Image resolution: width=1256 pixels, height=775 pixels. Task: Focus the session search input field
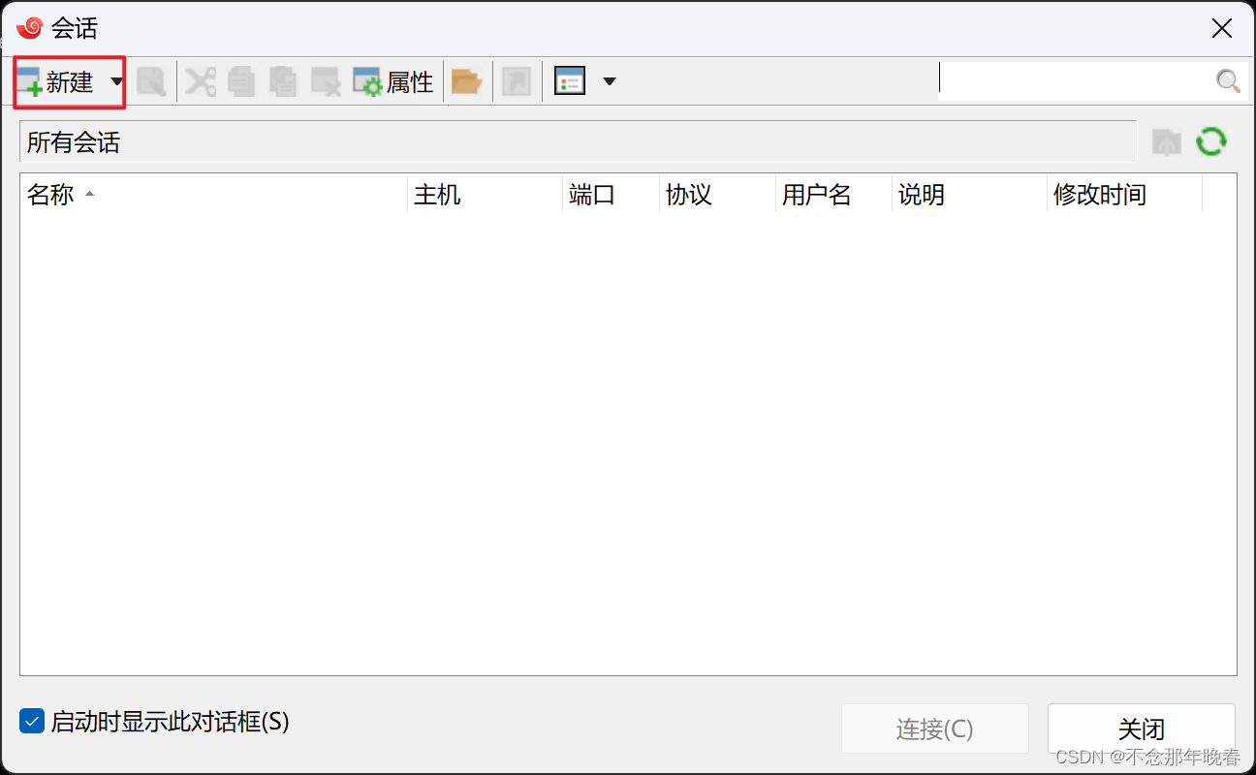(x=1076, y=81)
